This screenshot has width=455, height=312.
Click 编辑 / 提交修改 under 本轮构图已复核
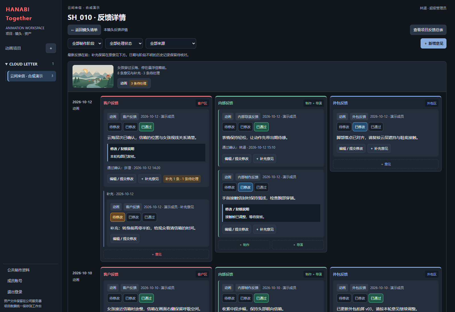[122, 179]
